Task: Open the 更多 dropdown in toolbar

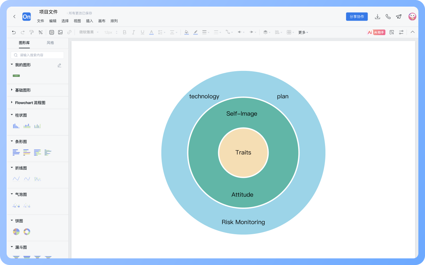Action: (x=303, y=32)
